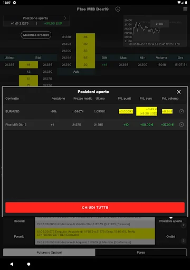This screenshot has height=270, width=190.
Task: Tap ask price level 21290
Action: tap(66, 65)
